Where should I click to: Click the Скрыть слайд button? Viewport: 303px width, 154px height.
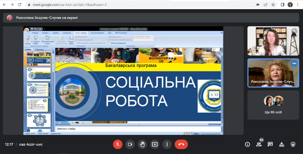click(71, 39)
